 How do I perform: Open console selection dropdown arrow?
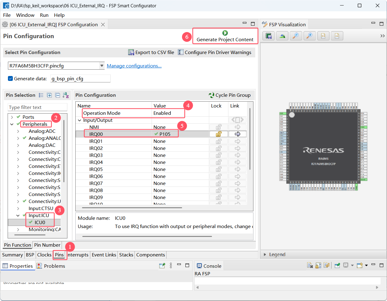(x=352, y=266)
